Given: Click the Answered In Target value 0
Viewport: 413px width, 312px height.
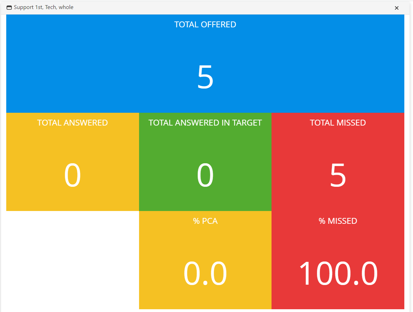Looking at the screenshot, I should point(205,175).
